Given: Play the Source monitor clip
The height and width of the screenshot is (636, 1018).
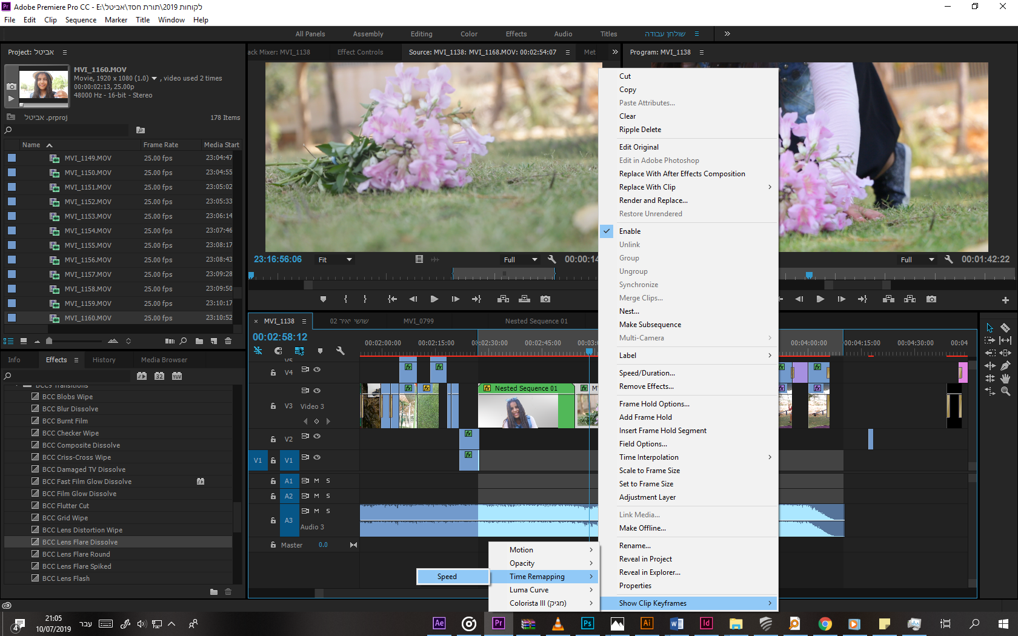Looking at the screenshot, I should pos(434,299).
